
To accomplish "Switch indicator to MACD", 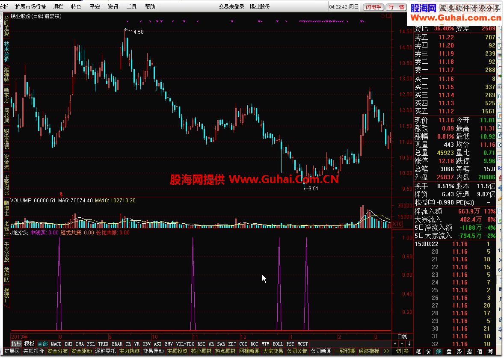I will [56, 344].
